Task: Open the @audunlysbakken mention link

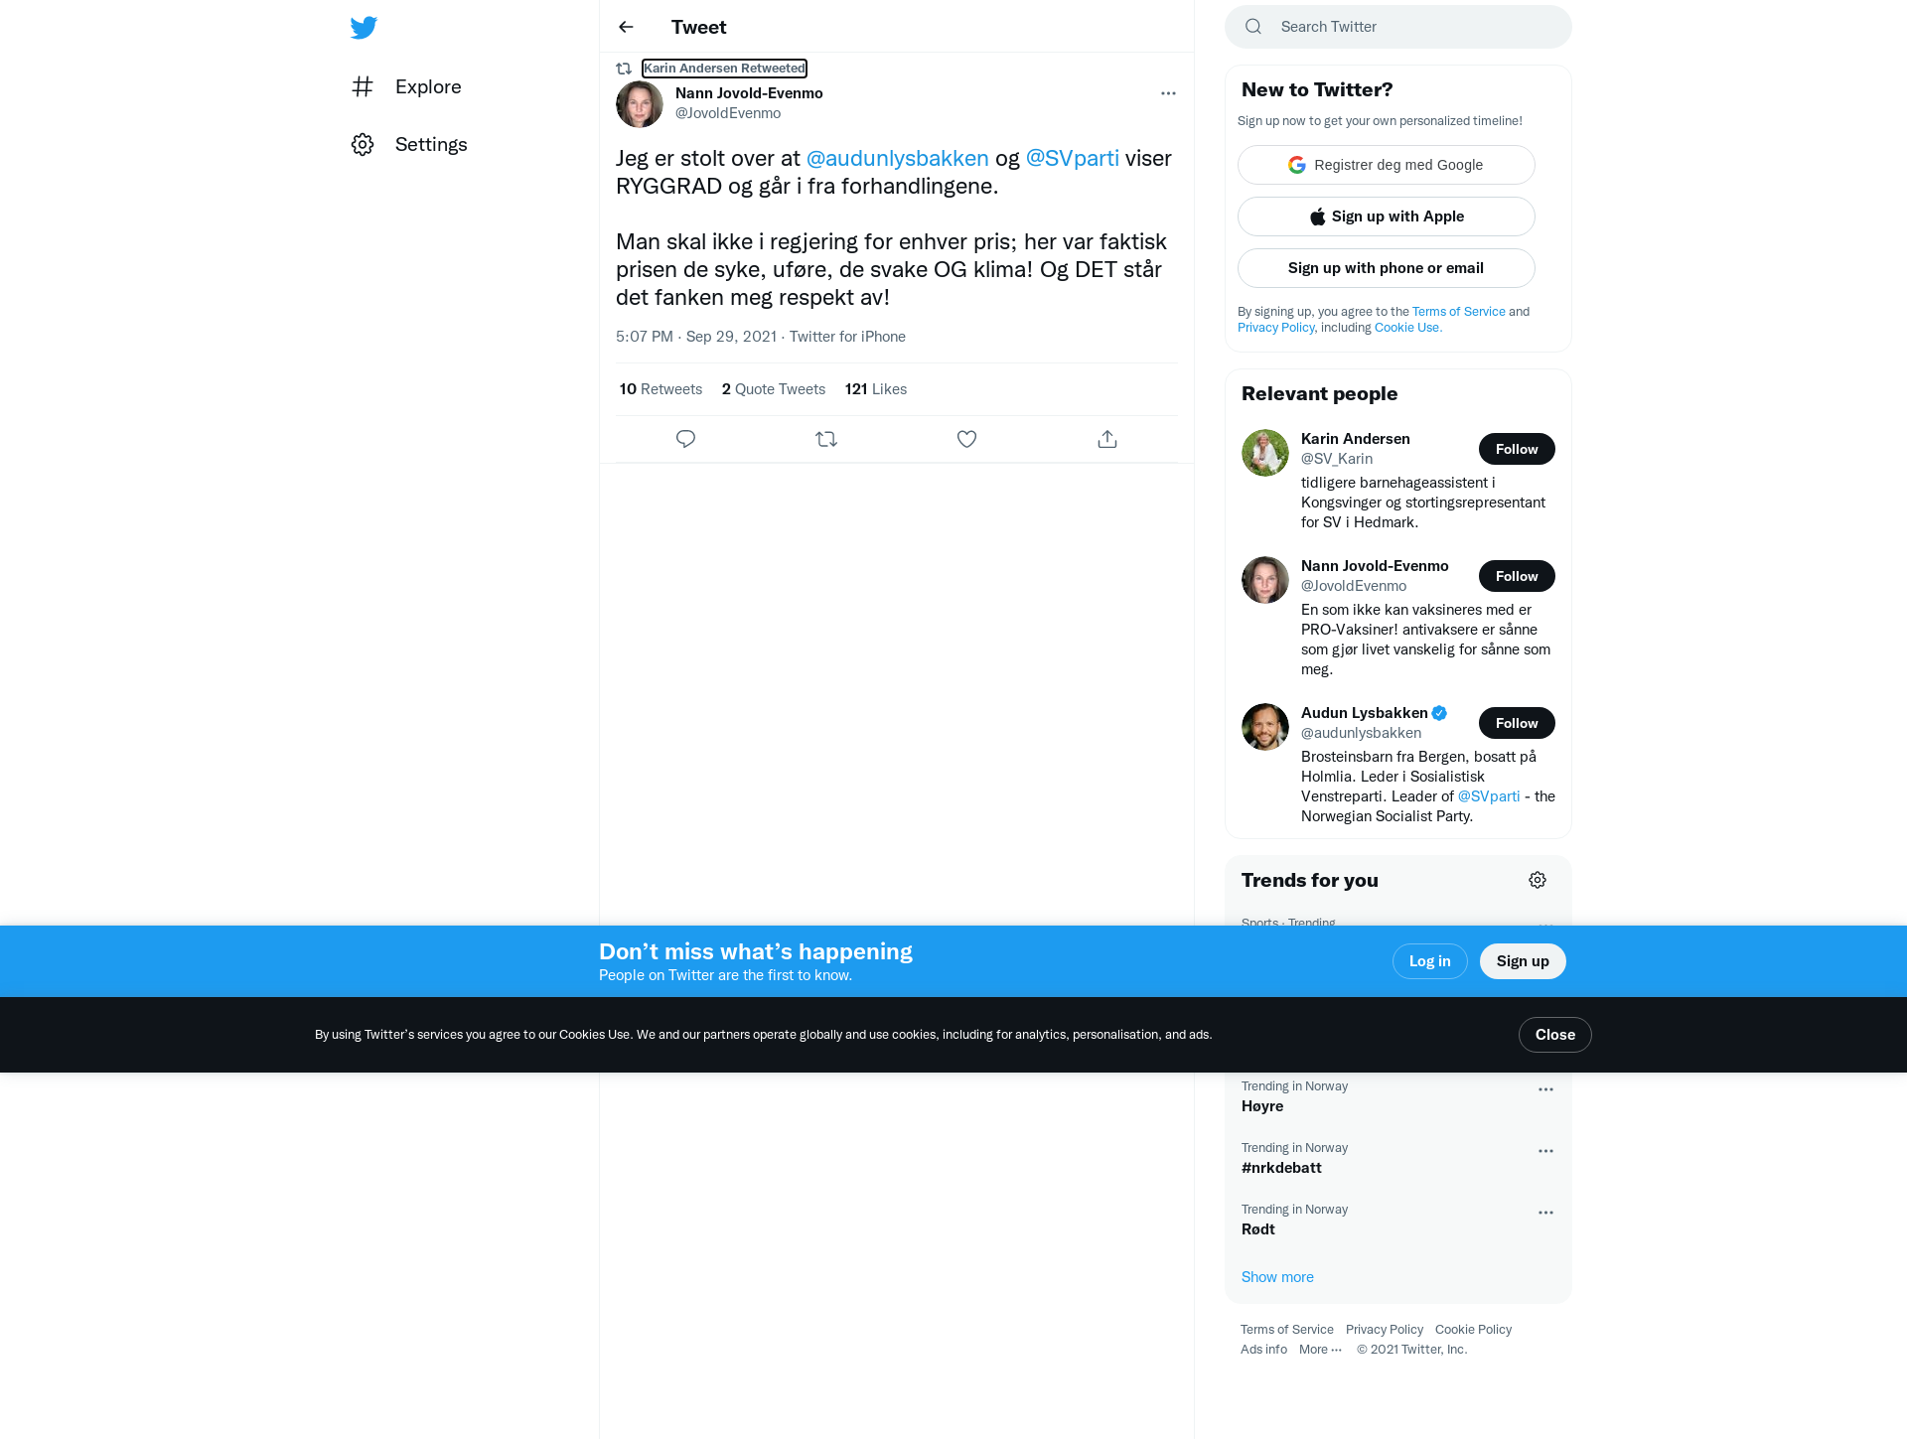Action: 897,158
